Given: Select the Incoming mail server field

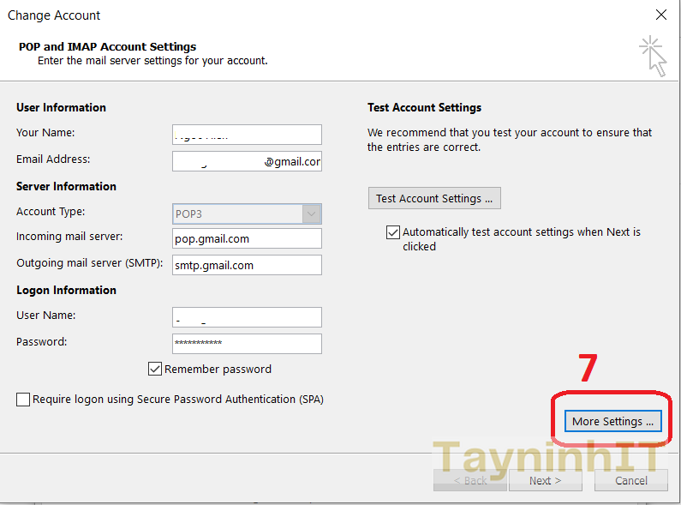Looking at the screenshot, I should point(247,238).
